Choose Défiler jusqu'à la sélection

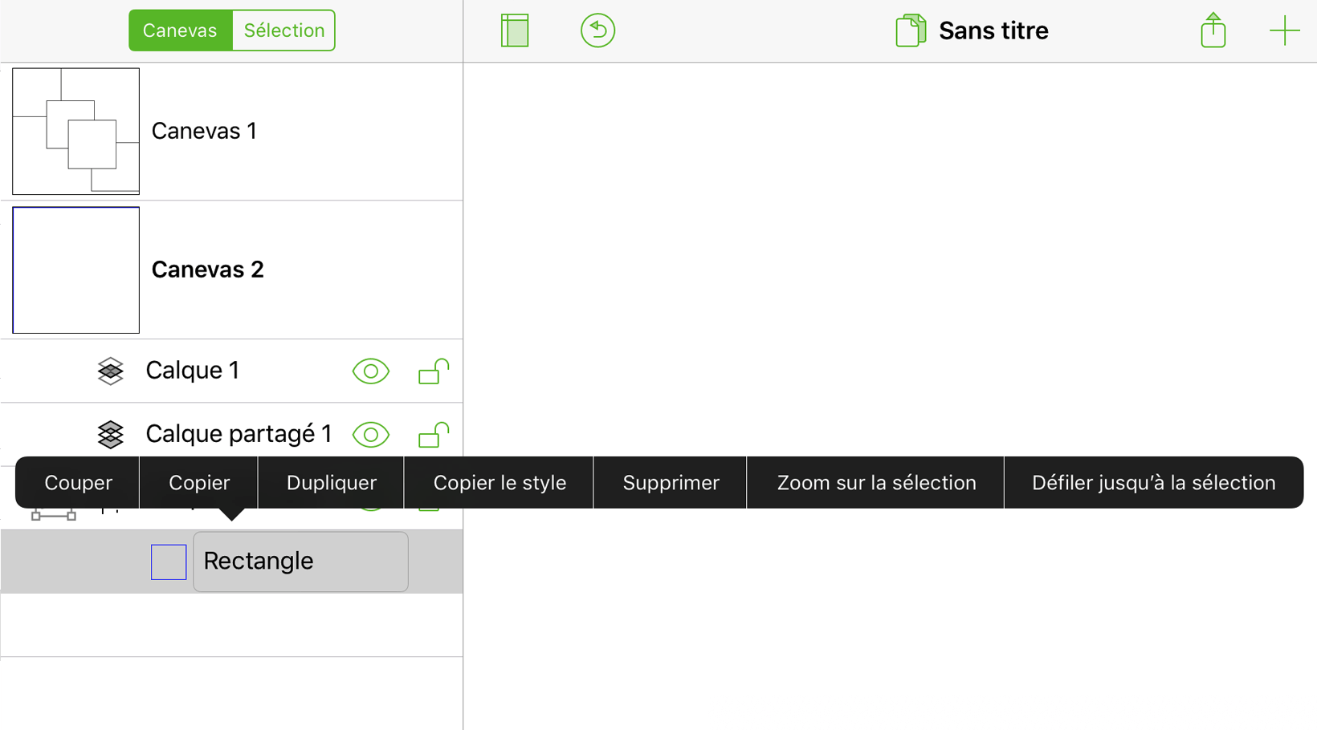pyautogui.click(x=1154, y=483)
